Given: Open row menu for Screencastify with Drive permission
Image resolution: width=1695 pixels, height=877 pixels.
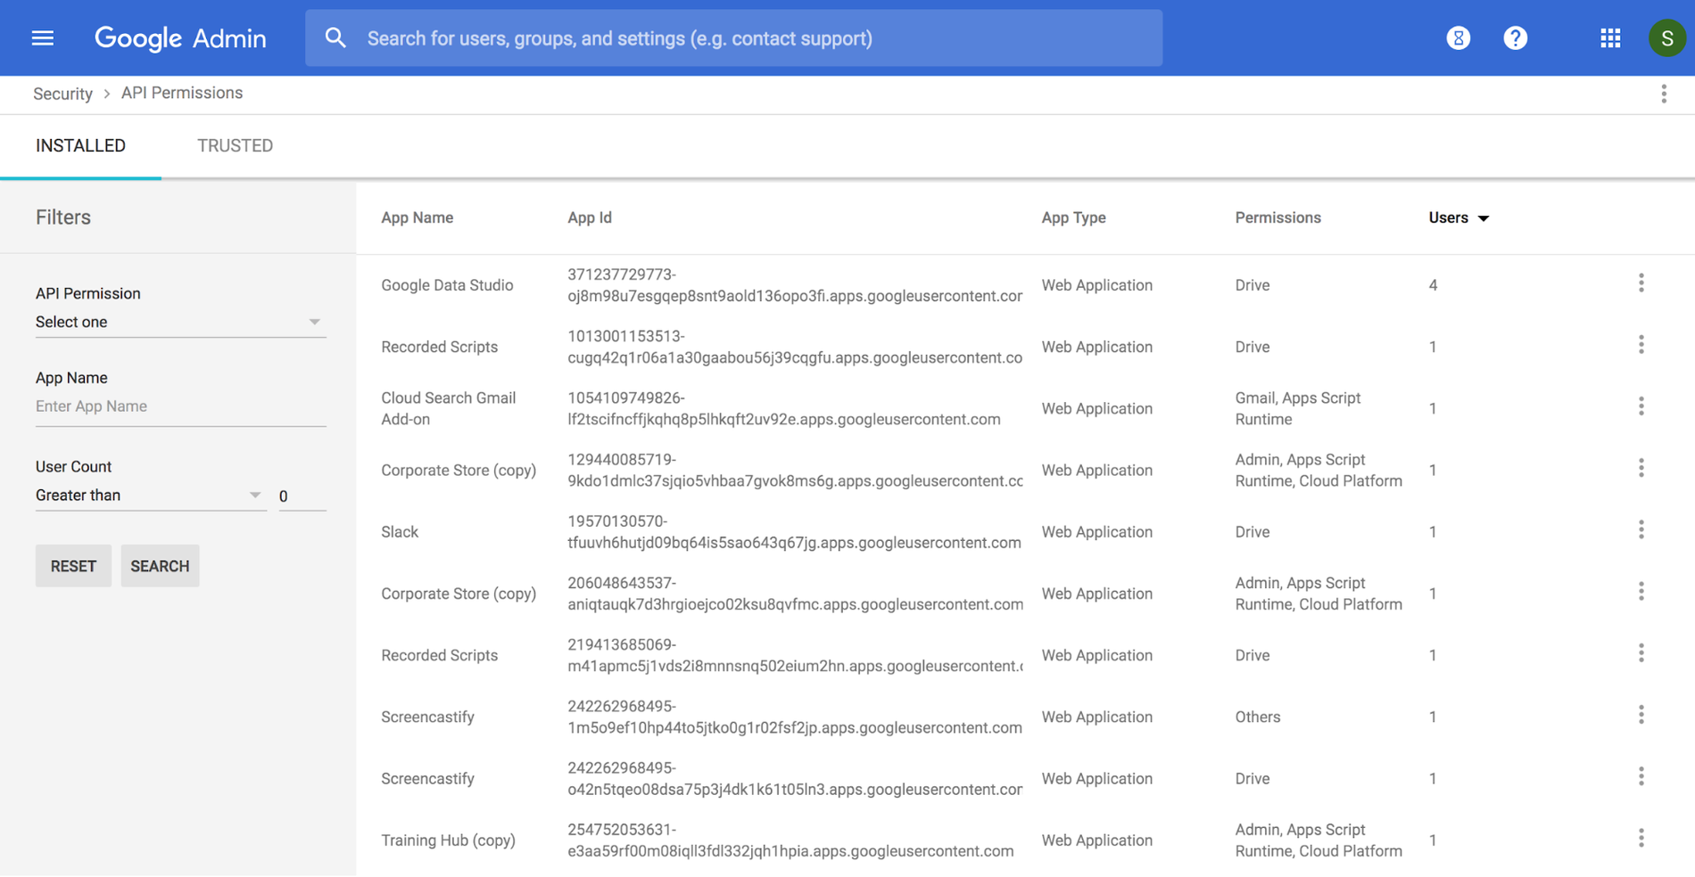Looking at the screenshot, I should 1641,776.
